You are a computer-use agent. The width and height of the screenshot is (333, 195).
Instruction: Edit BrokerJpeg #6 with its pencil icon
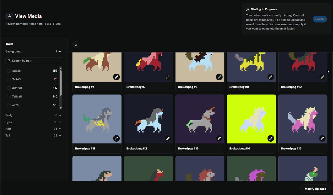tap(116, 77)
